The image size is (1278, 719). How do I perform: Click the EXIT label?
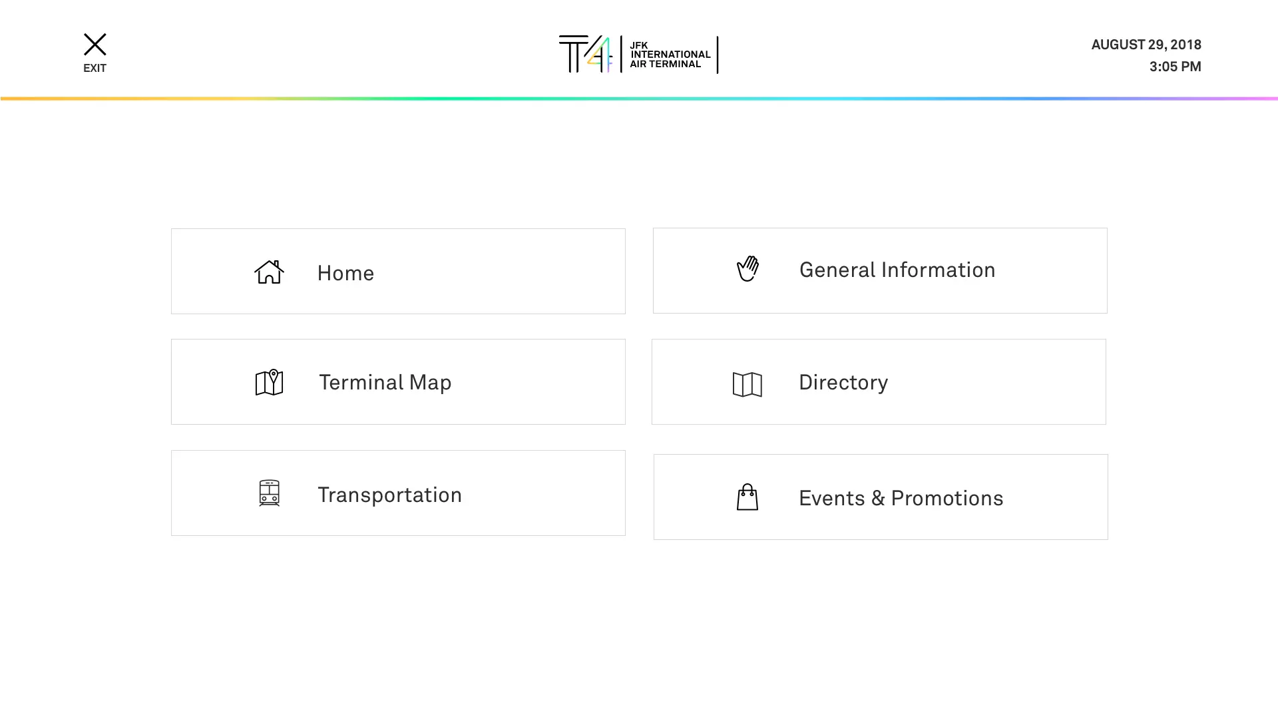pos(95,68)
